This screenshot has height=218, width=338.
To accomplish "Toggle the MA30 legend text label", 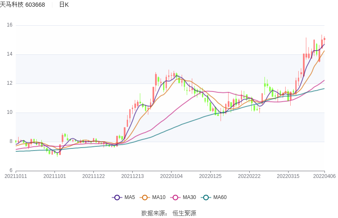I will (189, 197).
